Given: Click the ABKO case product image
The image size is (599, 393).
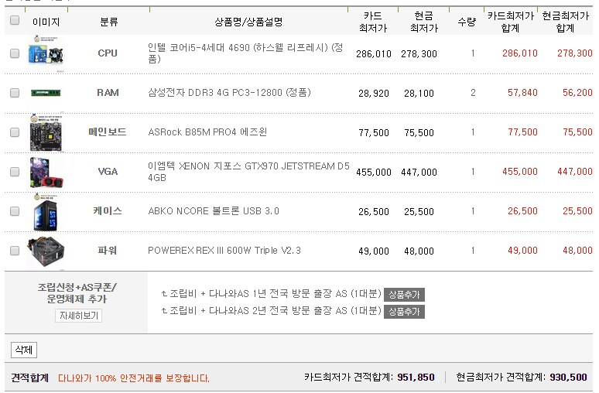Looking at the screenshot, I should 46,211.
